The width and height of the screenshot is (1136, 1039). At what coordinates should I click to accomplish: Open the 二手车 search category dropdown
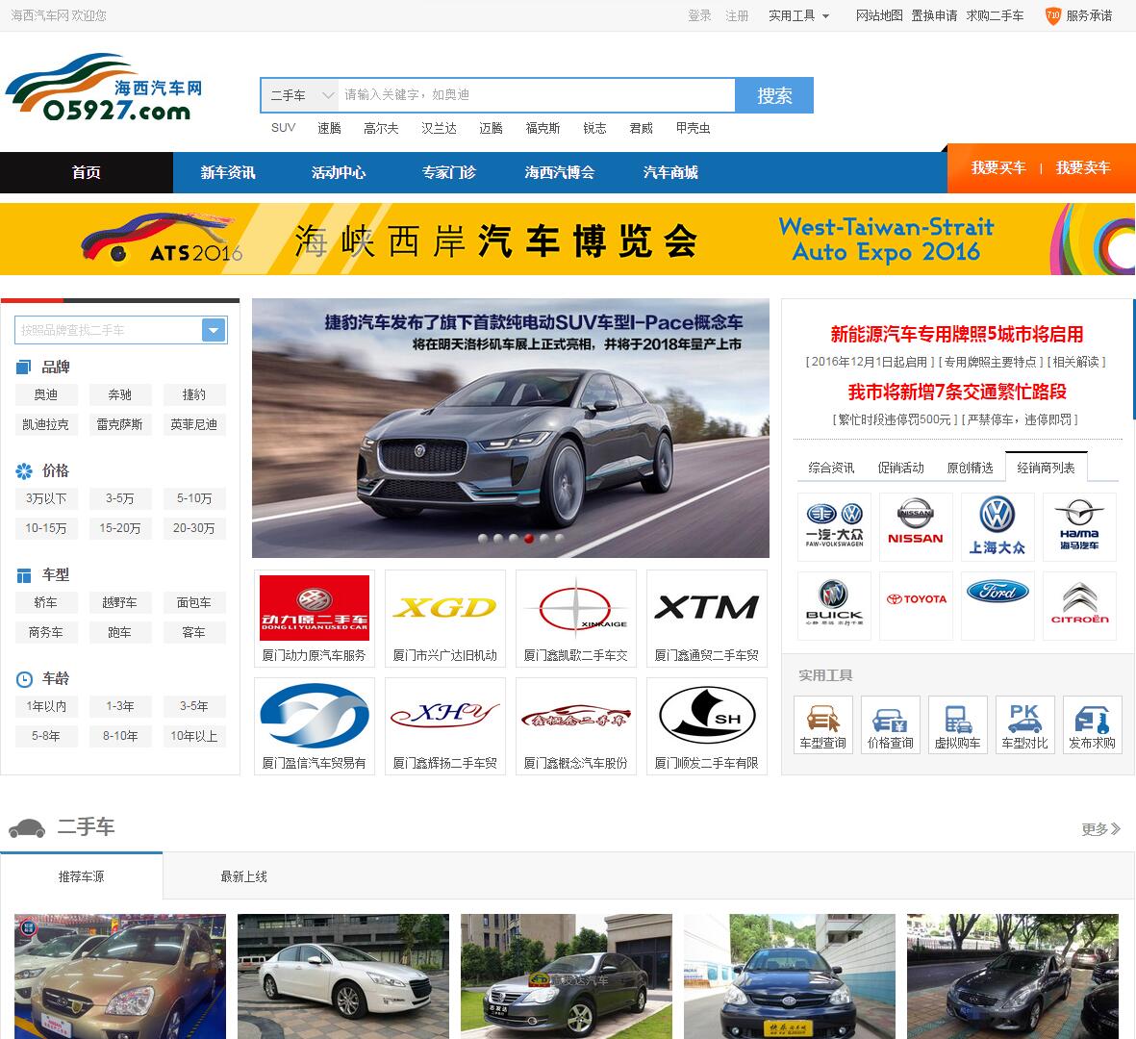[x=300, y=95]
